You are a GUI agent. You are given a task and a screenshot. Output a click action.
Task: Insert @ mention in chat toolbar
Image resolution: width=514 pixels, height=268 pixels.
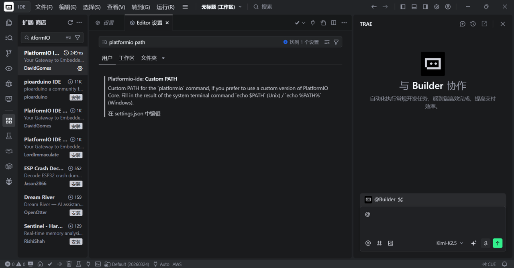[x=368, y=243]
